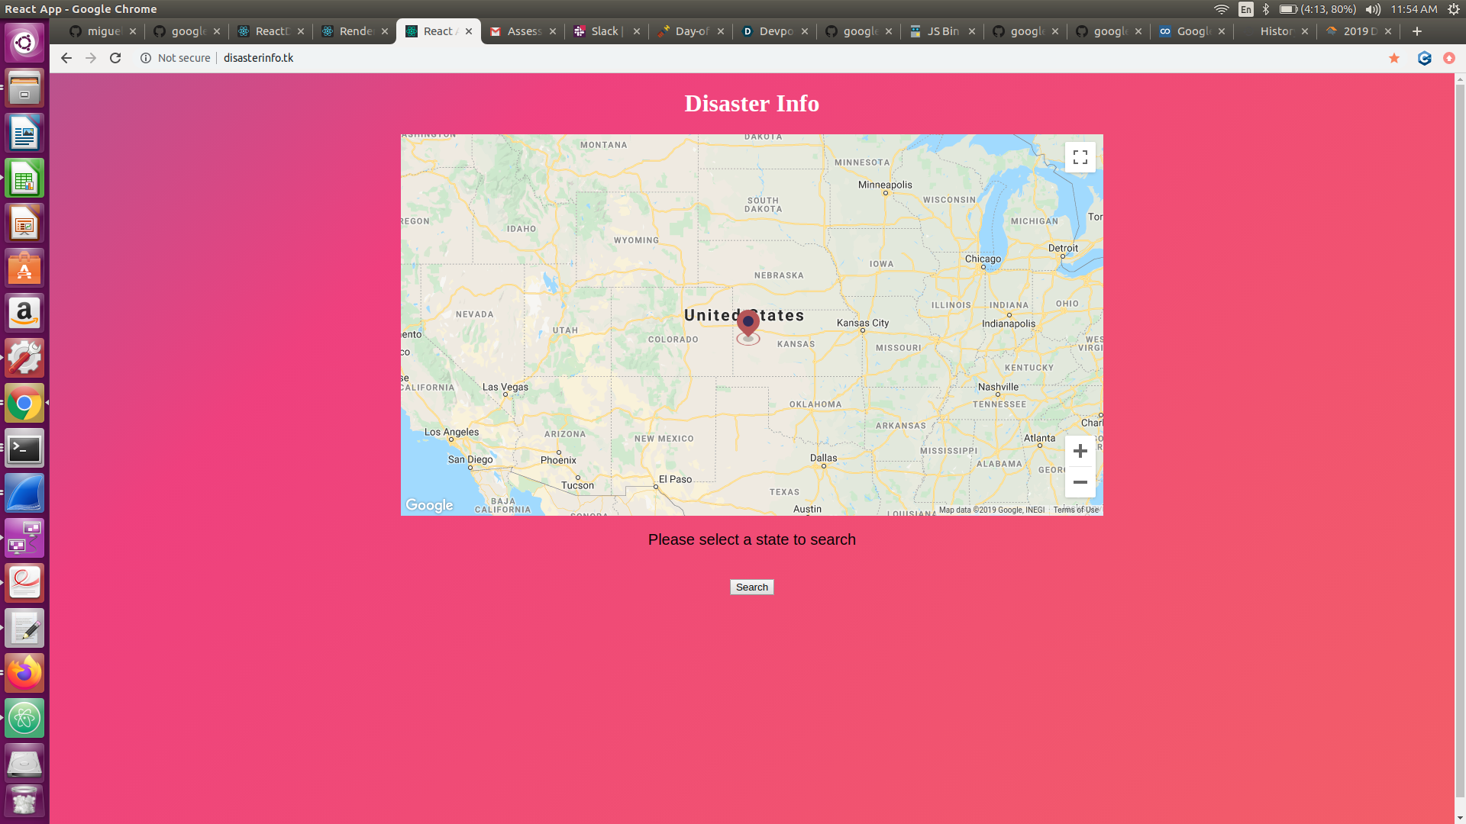Switch to the JS Bin tab
Screen dimensions: 1466x824
942,31
